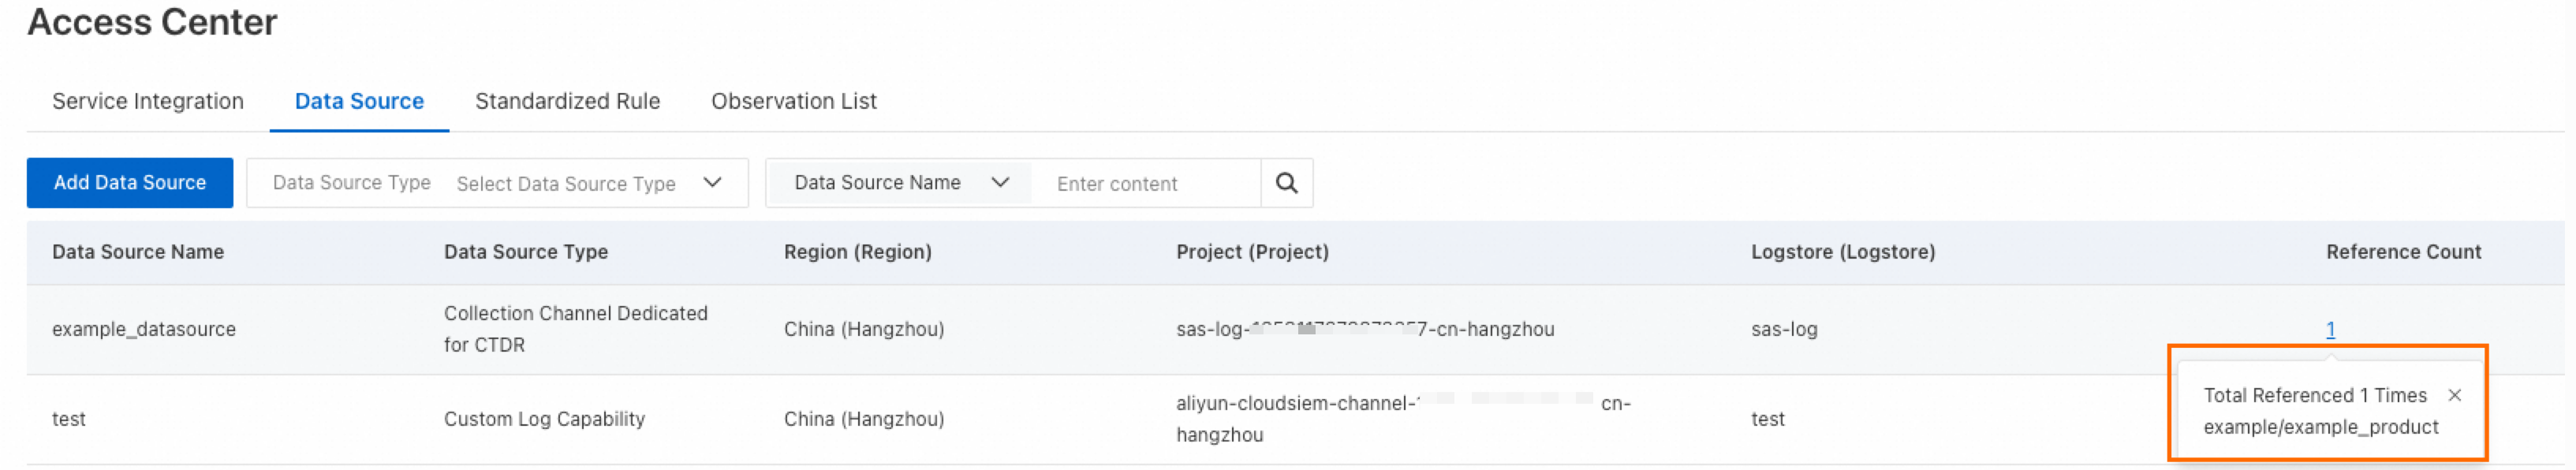2576x470 pixels.
Task: Click the Project column header
Action: (1252, 252)
